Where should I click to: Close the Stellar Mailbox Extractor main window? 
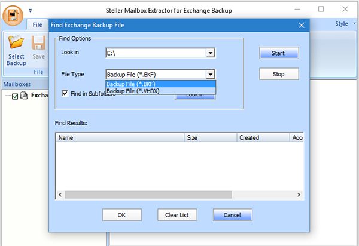(345, 9)
